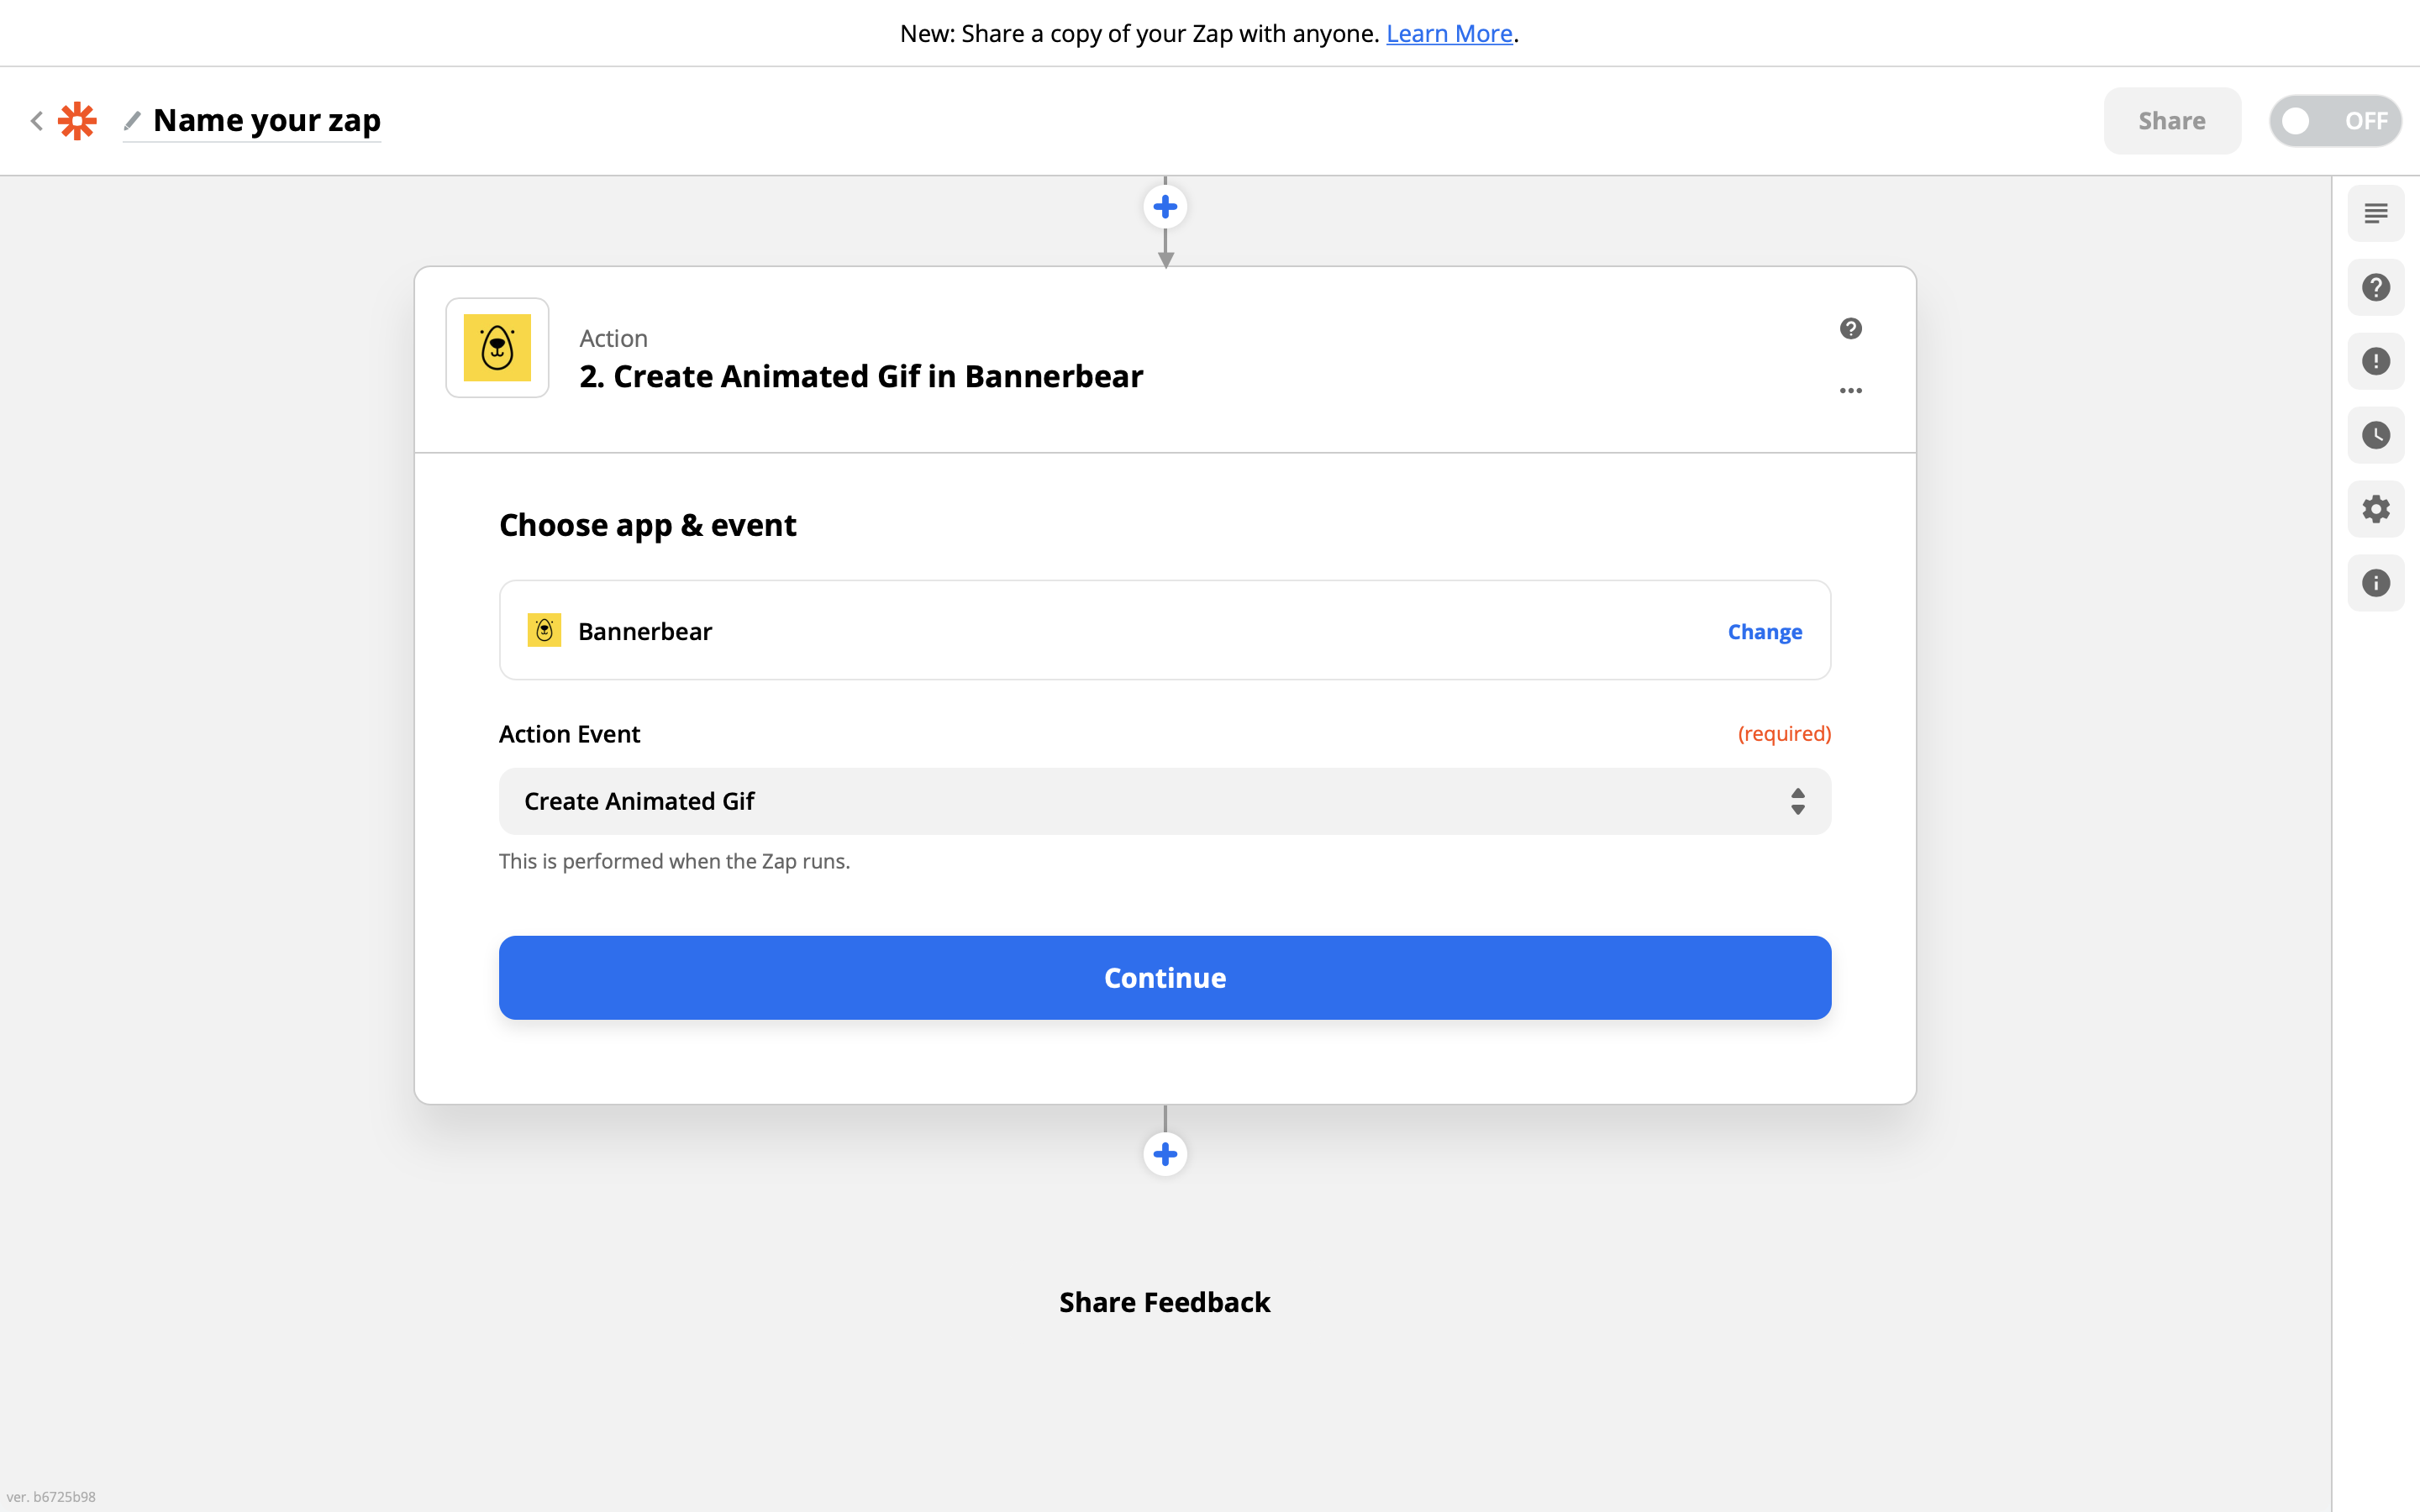Click the Change app link

coord(1764,632)
